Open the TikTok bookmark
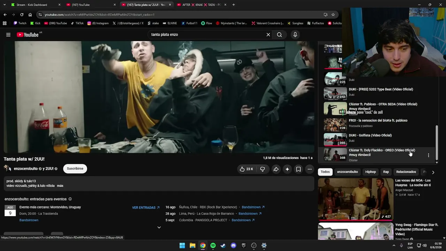The height and width of the screenshot is (251, 446). pos(77,23)
